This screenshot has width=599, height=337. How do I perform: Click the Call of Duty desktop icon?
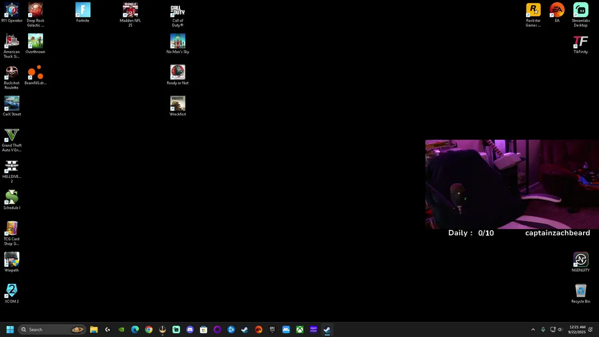[x=178, y=15]
